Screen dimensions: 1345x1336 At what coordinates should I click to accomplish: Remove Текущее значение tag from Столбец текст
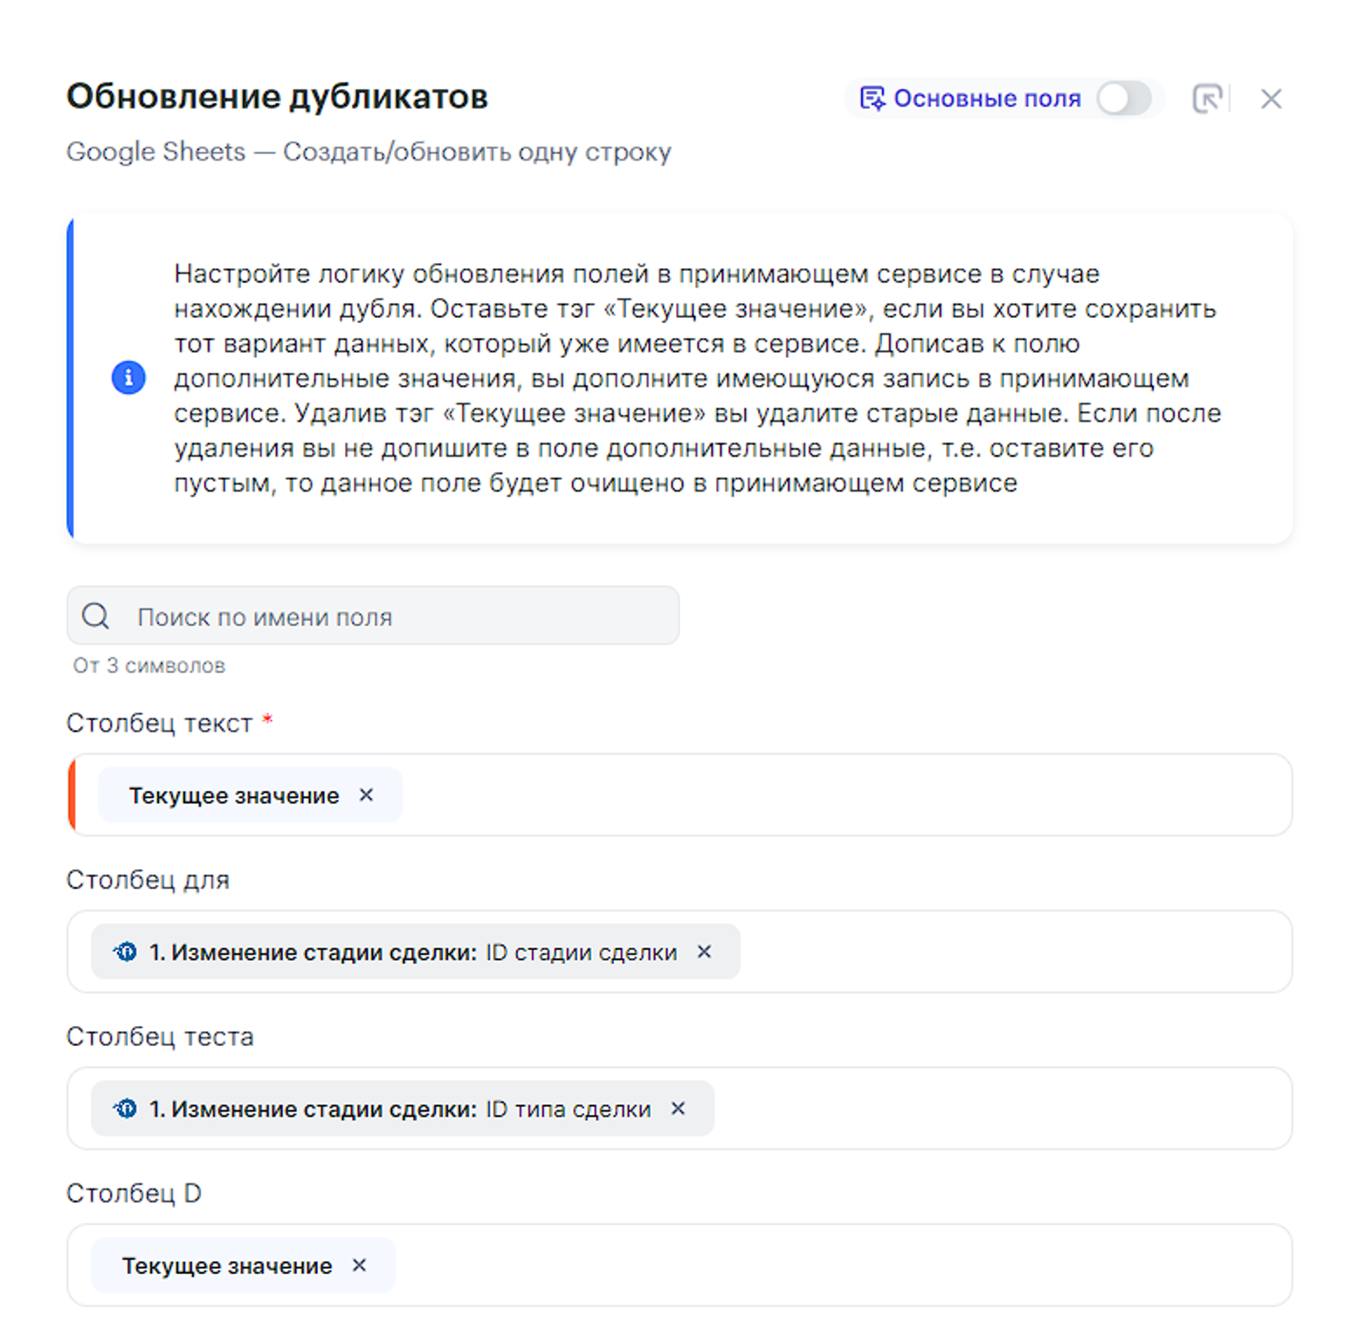tap(367, 795)
